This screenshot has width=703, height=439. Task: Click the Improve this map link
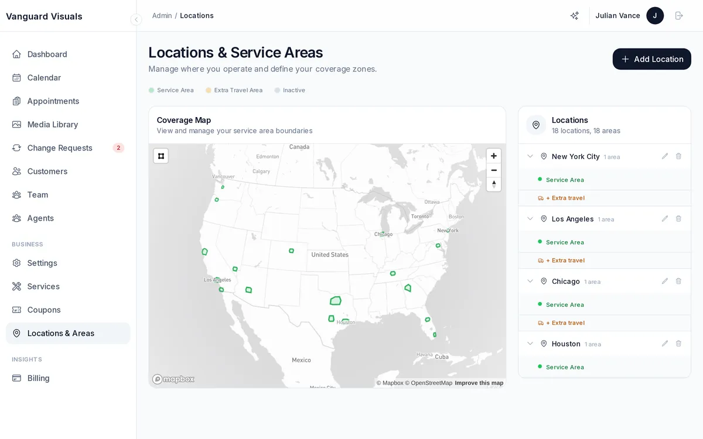479,383
